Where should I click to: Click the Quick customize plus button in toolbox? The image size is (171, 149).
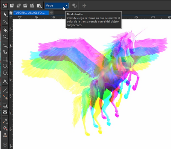pyautogui.click(x=5, y=145)
